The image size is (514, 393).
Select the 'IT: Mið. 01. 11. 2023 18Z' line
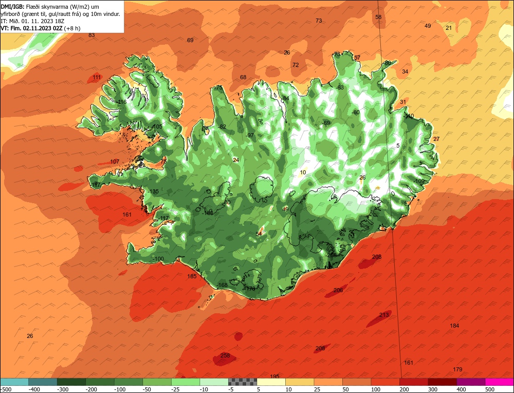coord(32,21)
